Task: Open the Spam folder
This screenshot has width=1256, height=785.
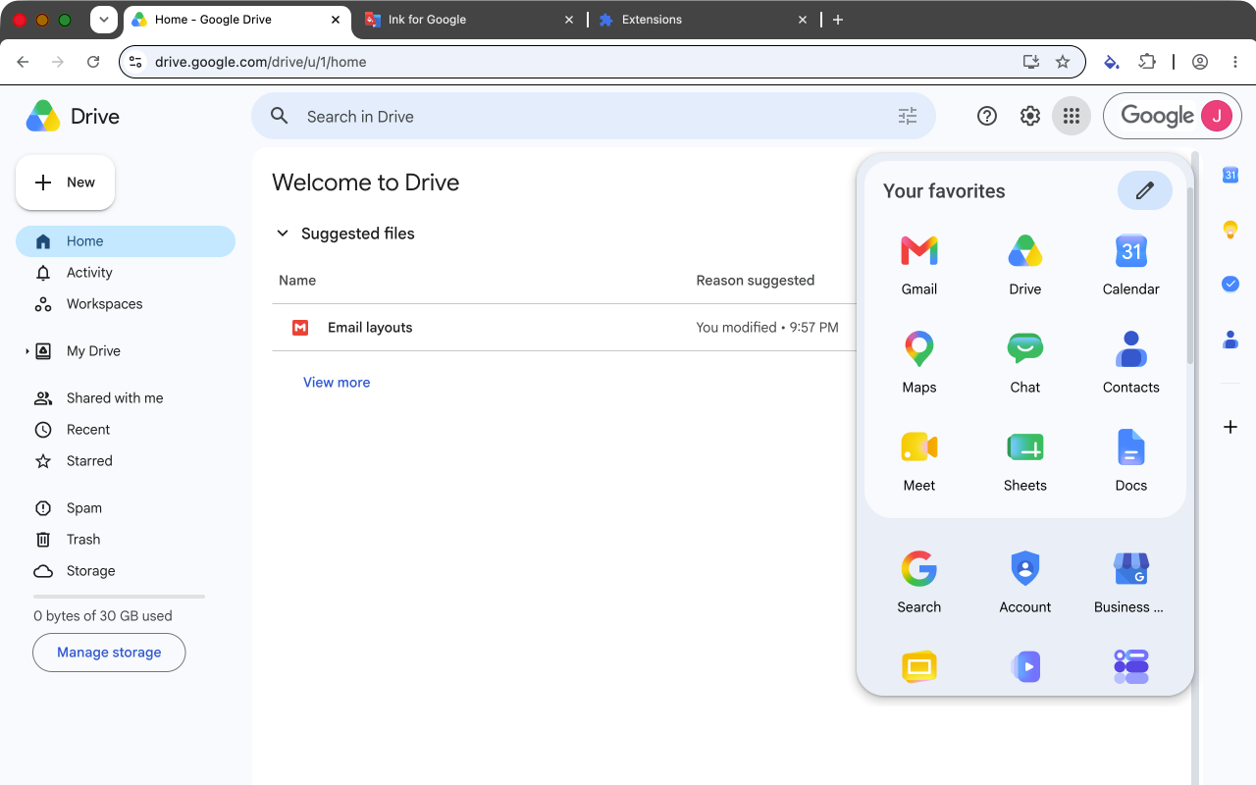Action: [126, 508]
